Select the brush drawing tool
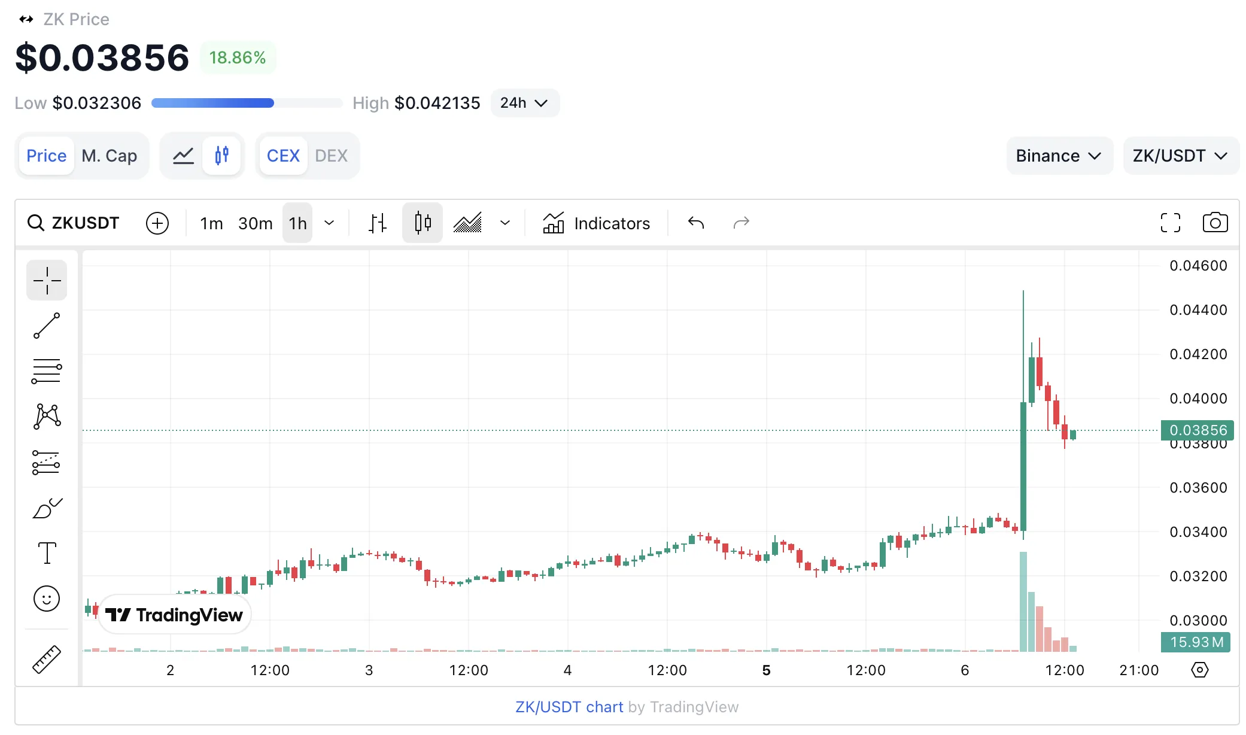The height and width of the screenshot is (735, 1246). point(47,509)
